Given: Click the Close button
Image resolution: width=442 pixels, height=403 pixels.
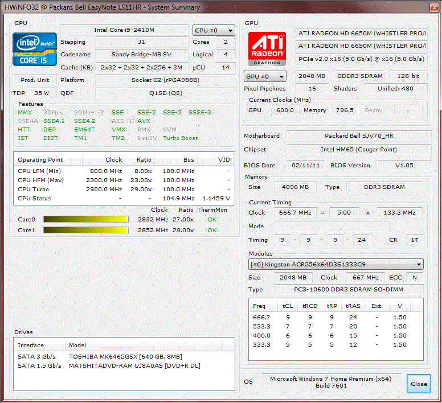Looking at the screenshot, I should coord(419,384).
